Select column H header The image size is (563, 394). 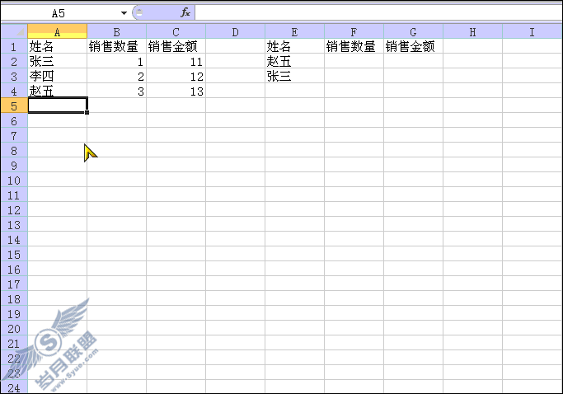coord(472,31)
